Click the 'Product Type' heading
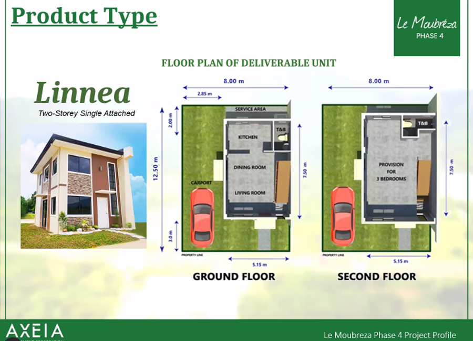Screen dimensions: 473x341 (x=84, y=16)
